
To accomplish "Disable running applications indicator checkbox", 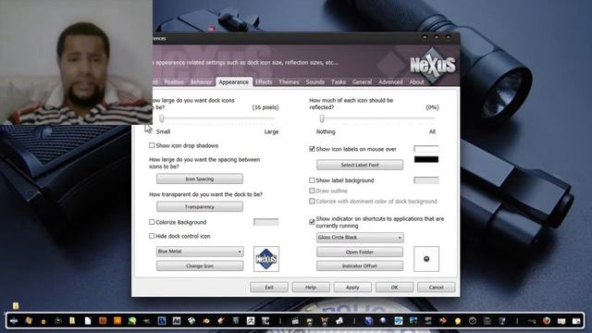I will pos(312,222).
